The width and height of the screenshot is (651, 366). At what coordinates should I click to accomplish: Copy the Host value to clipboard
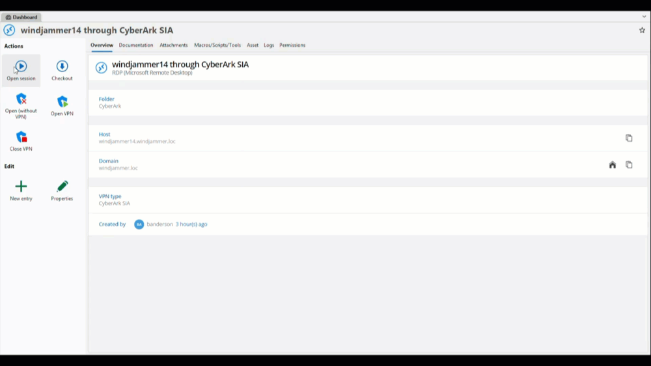[x=629, y=138]
